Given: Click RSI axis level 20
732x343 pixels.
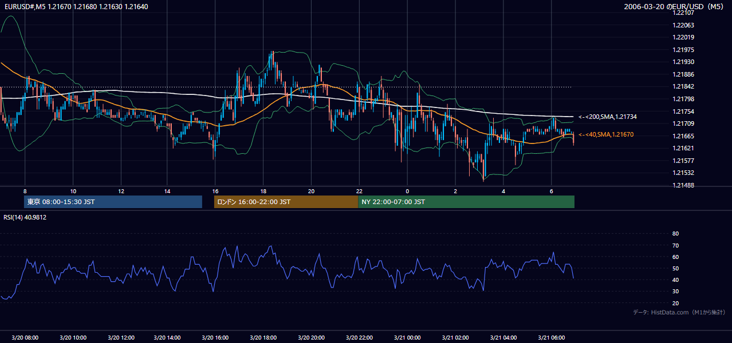Looking at the screenshot, I should (675, 303).
